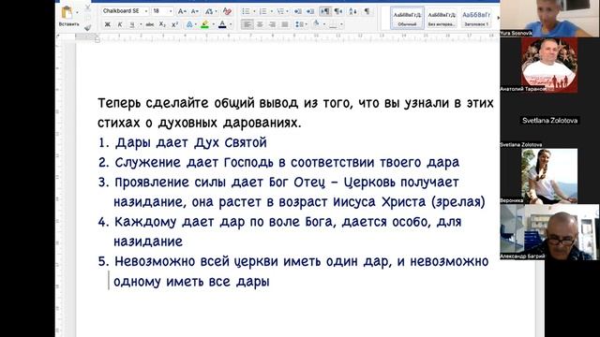This screenshot has width=600, height=337.
Task: Open the underline style dropdown arrow
Action: (141, 24)
